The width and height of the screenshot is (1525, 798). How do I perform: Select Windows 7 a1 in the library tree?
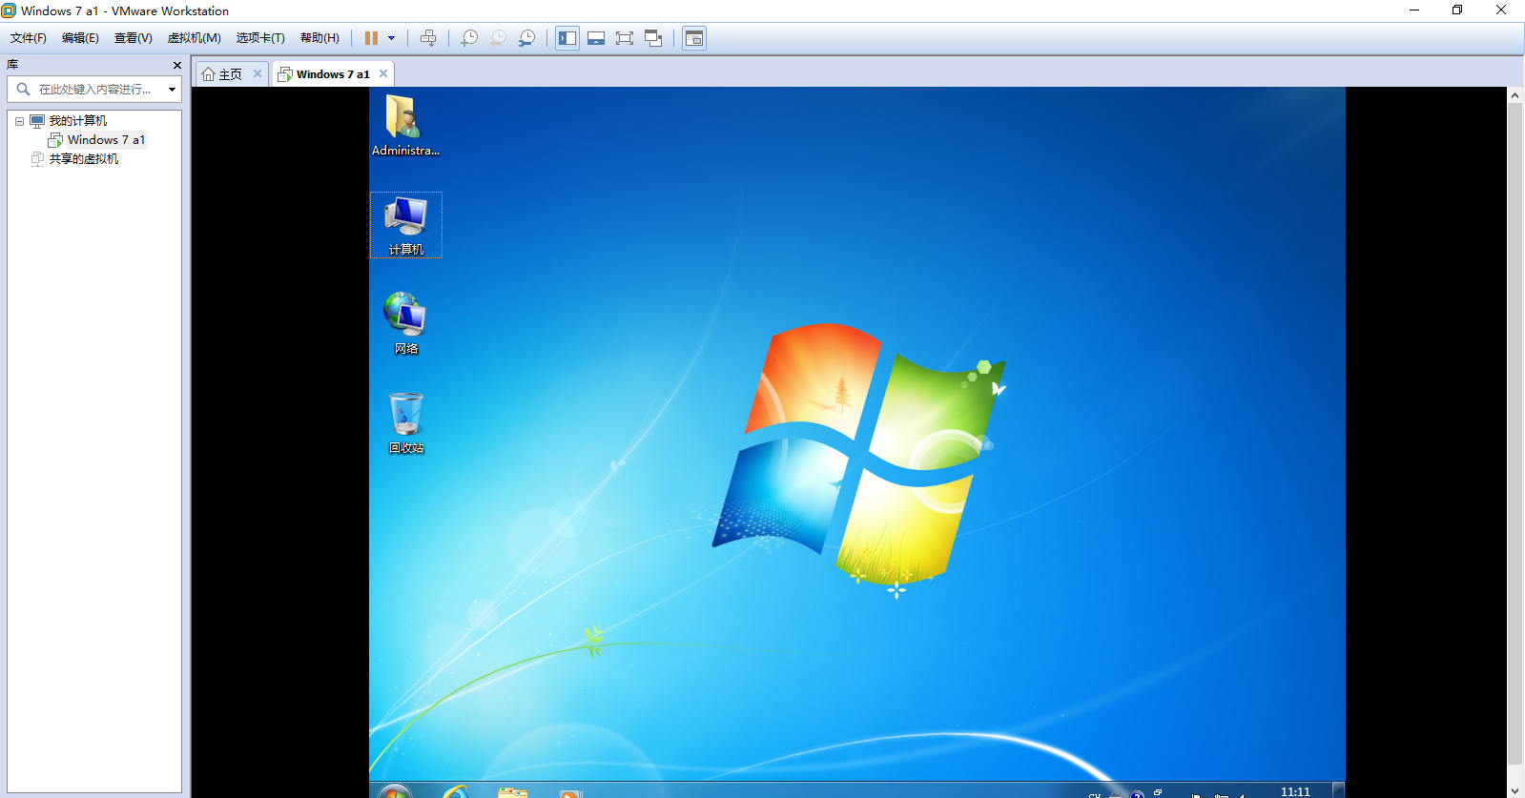tap(106, 140)
